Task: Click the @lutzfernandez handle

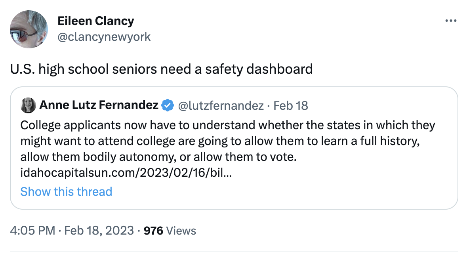Action: (x=221, y=105)
